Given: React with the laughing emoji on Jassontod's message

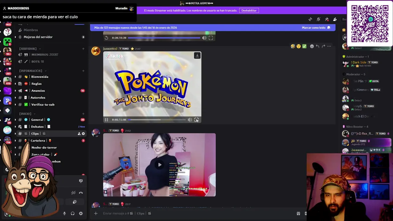Looking at the screenshot, I should point(293,46).
